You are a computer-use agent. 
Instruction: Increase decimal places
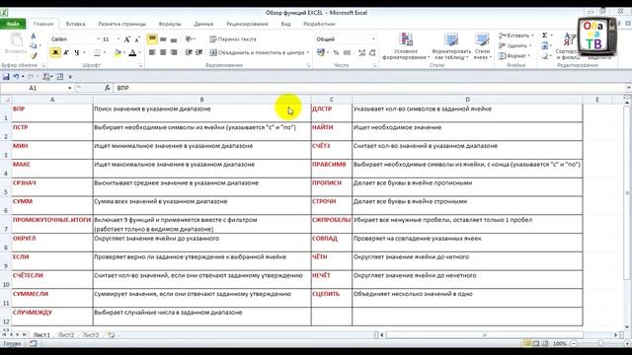click(x=361, y=52)
